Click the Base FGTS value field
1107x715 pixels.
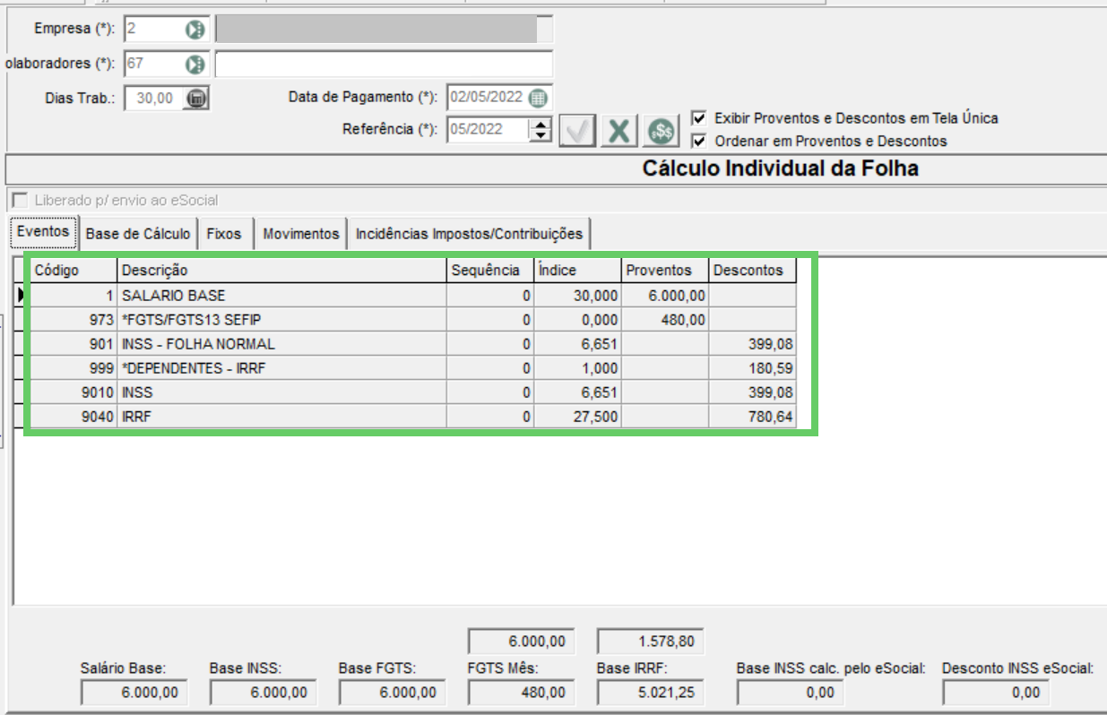pyautogui.click(x=393, y=692)
